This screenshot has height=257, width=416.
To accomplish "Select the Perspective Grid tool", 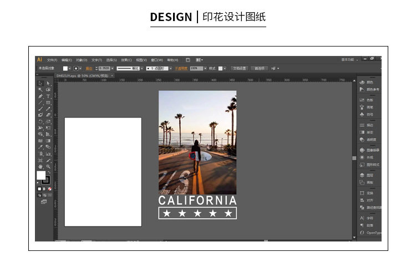I will (x=48, y=135).
